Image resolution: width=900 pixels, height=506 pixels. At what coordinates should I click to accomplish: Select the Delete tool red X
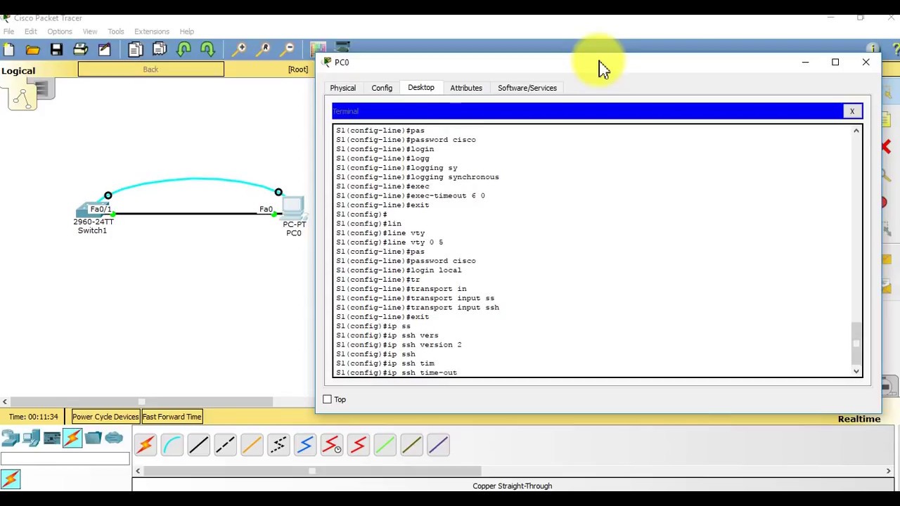click(886, 146)
